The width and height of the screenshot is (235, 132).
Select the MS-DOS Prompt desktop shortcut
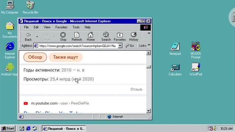[x=196, y=50]
